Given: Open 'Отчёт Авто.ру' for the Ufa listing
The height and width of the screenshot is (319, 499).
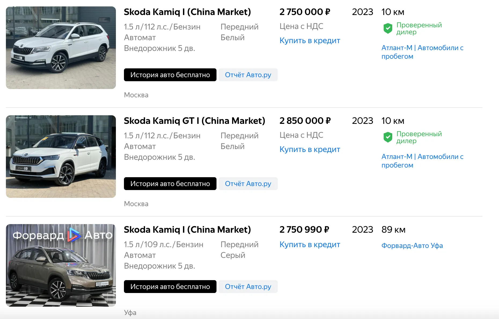Looking at the screenshot, I should (248, 287).
